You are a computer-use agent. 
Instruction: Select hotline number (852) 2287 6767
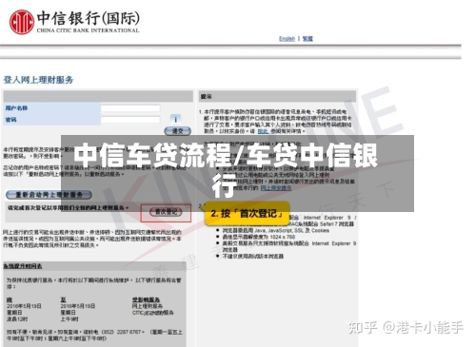click(x=121, y=332)
